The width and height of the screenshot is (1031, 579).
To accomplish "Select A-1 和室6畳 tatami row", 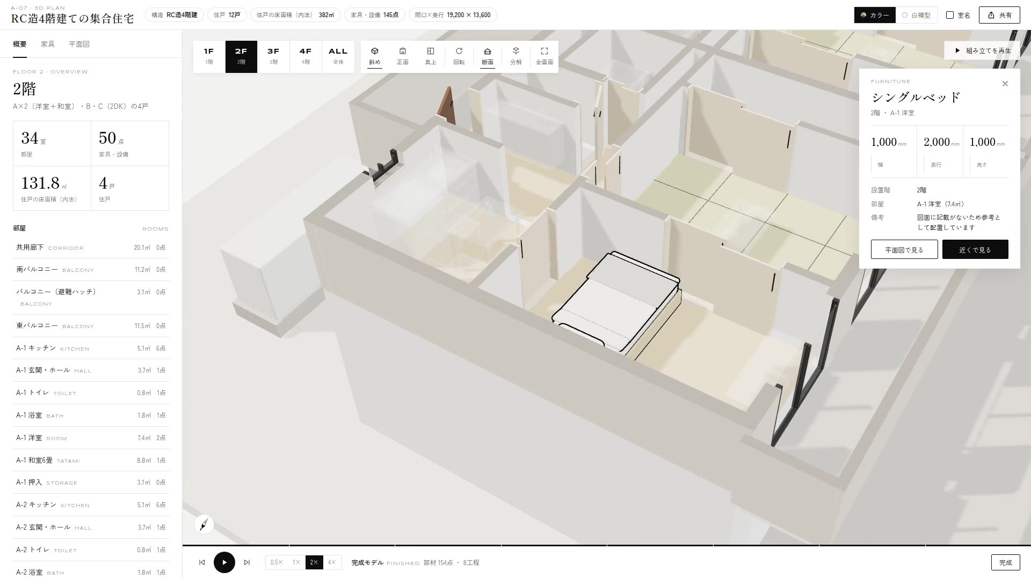I will click(91, 461).
